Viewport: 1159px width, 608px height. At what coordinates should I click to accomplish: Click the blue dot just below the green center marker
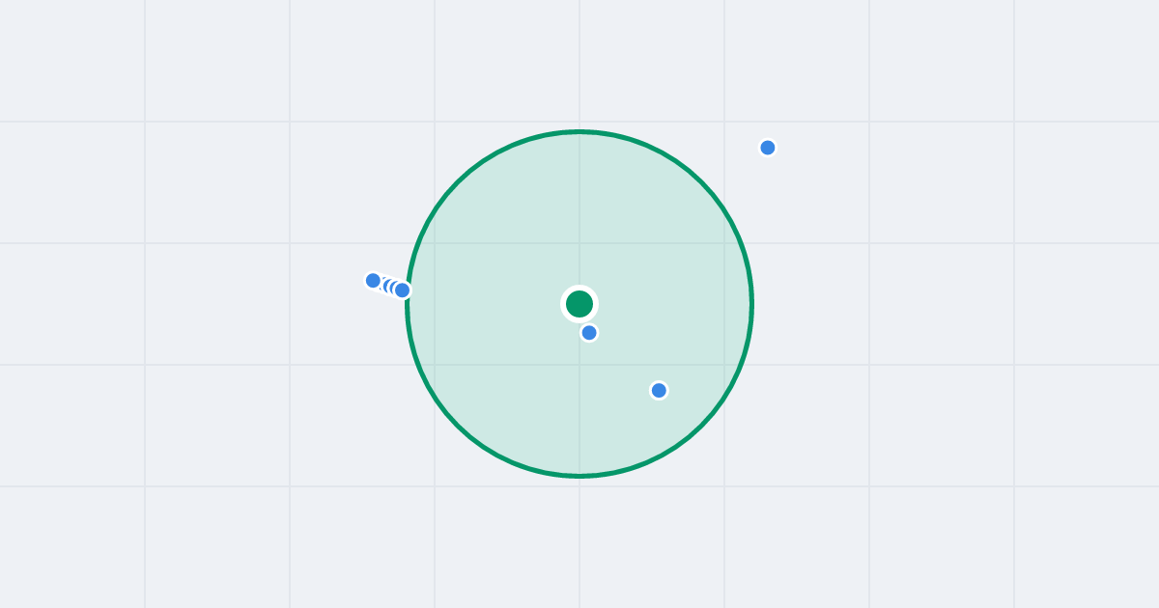pos(589,333)
